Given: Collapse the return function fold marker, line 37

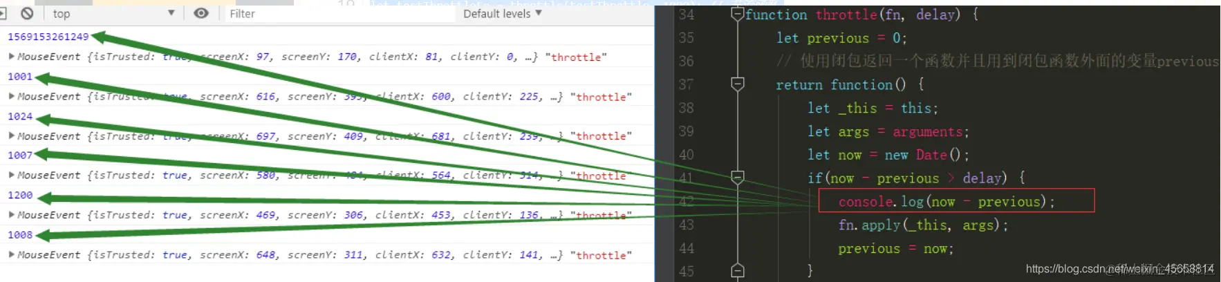Looking at the screenshot, I should point(738,84).
